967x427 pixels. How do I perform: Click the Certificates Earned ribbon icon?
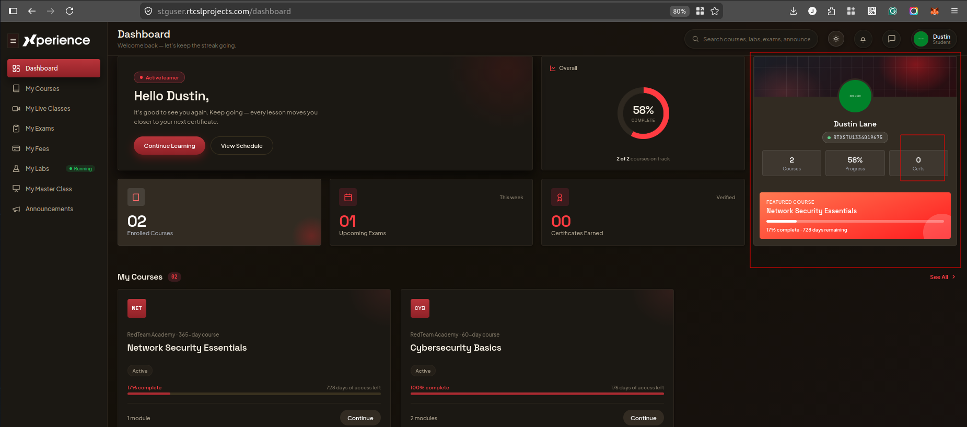560,198
